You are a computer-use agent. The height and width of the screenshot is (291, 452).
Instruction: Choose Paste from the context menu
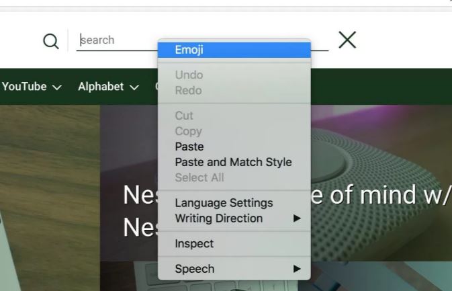point(189,147)
